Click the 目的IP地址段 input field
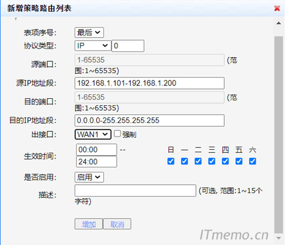The height and width of the screenshot is (245, 285). pyautogui.click(x=149, y=120)
